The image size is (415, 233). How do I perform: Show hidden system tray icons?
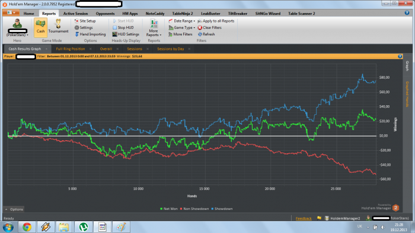tap(368, 227)
